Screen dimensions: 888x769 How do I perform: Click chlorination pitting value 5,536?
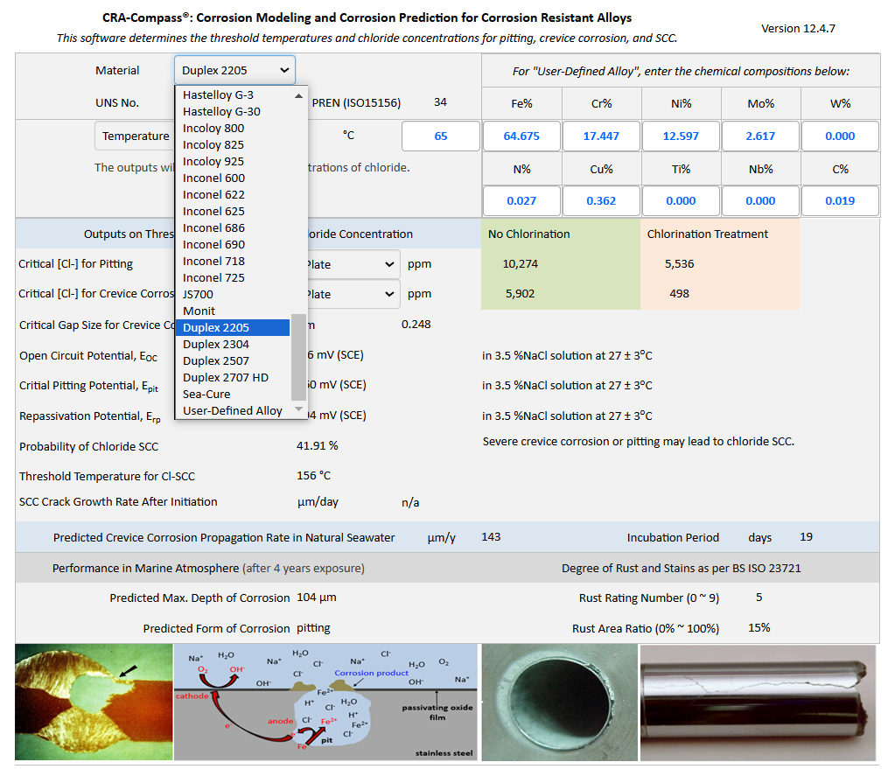click(679, 264)
